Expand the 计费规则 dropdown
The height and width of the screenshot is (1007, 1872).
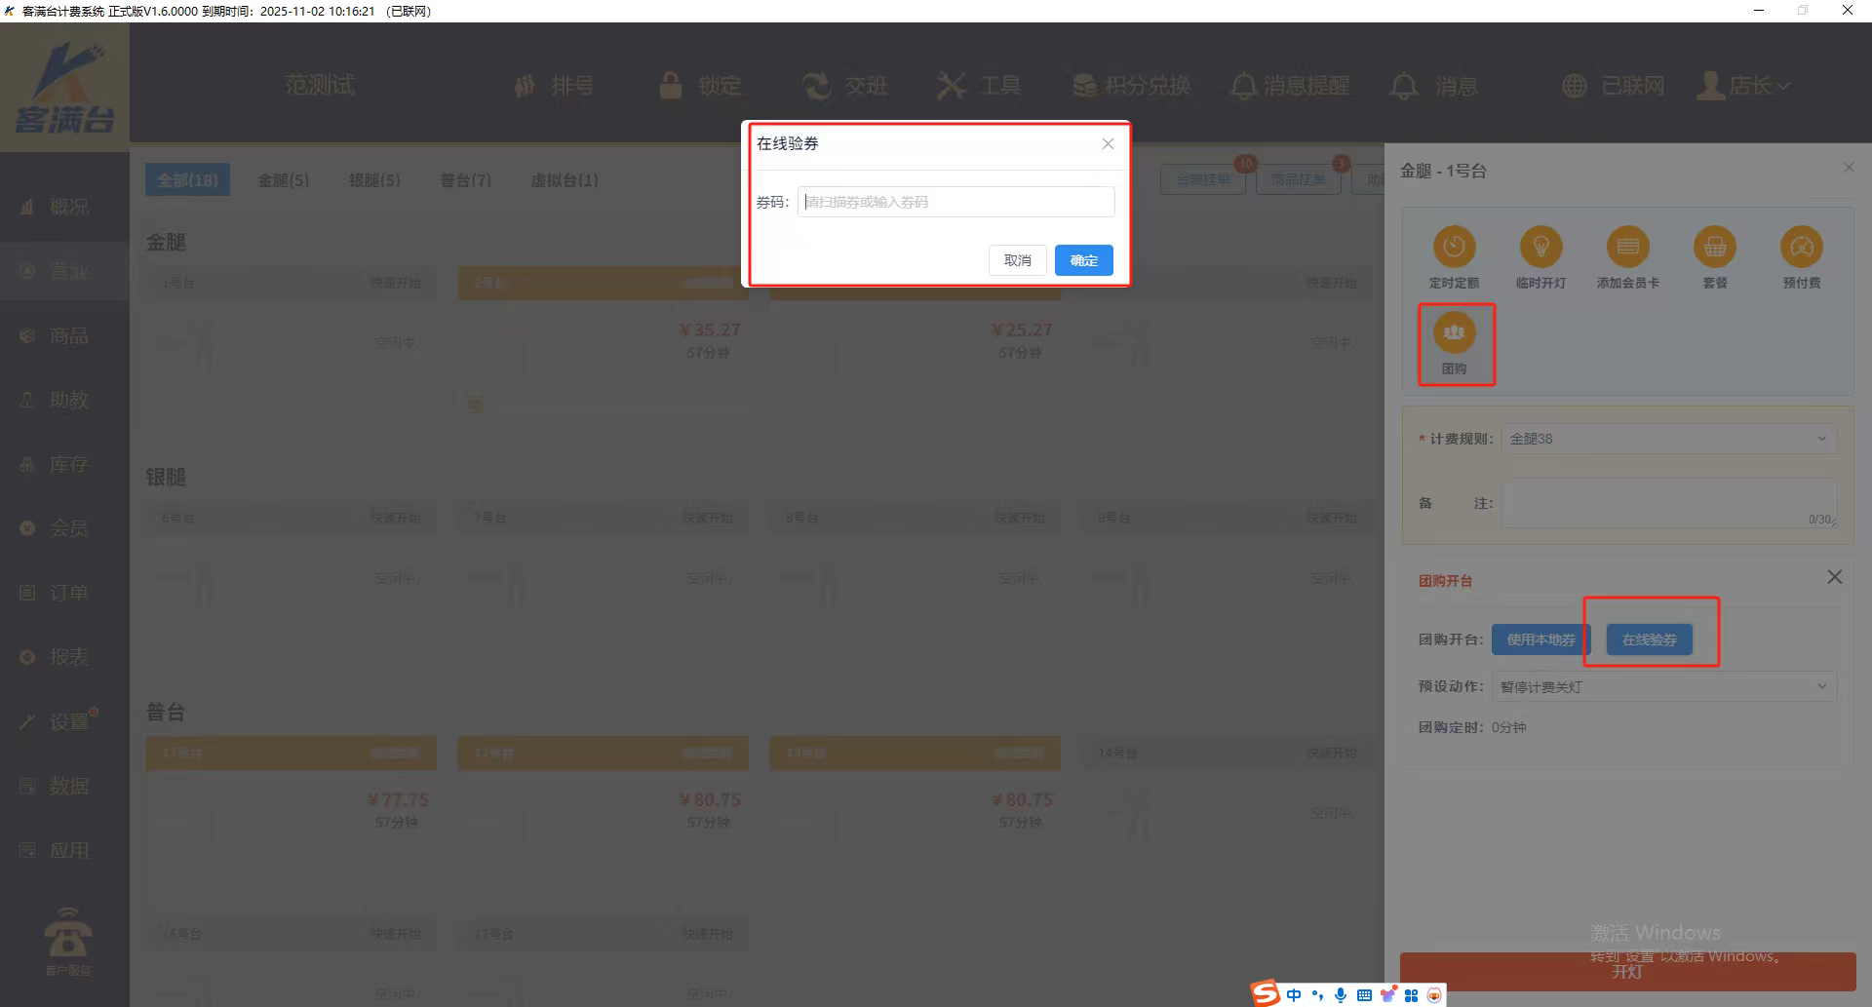(x=1668, y=439)
